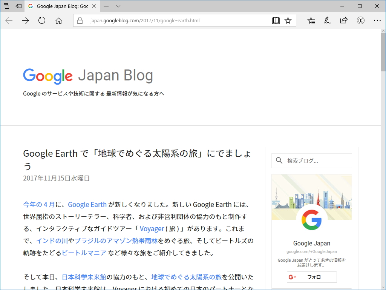Screen dimensions: 386x290
Task: Open a new tab
Action: tap(107, 6)
